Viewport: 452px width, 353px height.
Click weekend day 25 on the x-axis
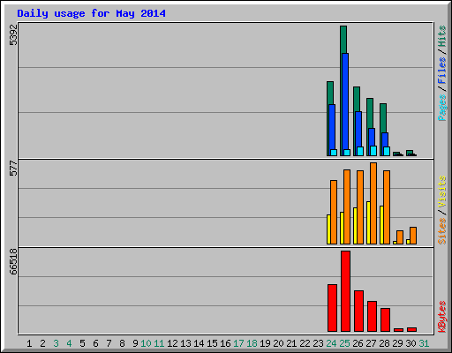click(344, 343)
